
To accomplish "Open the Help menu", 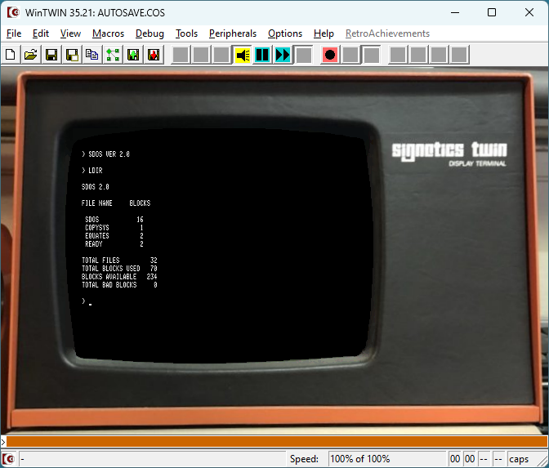I will click(324, 33).
